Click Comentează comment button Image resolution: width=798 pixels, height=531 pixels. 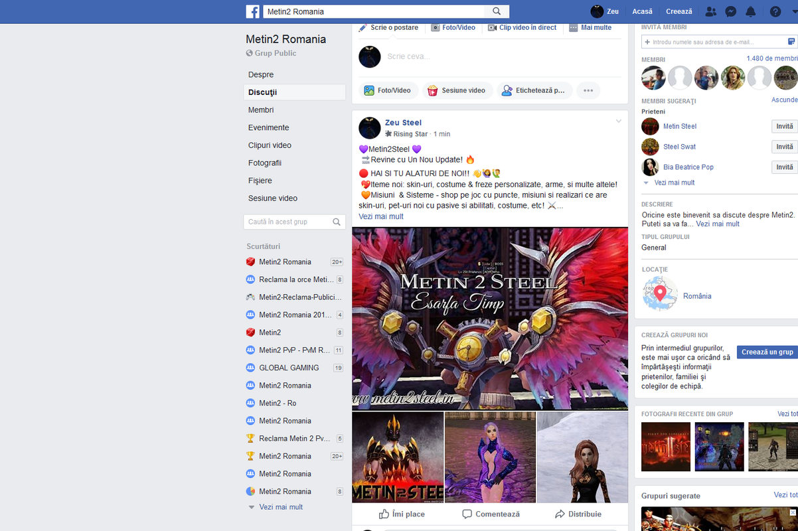491,514
